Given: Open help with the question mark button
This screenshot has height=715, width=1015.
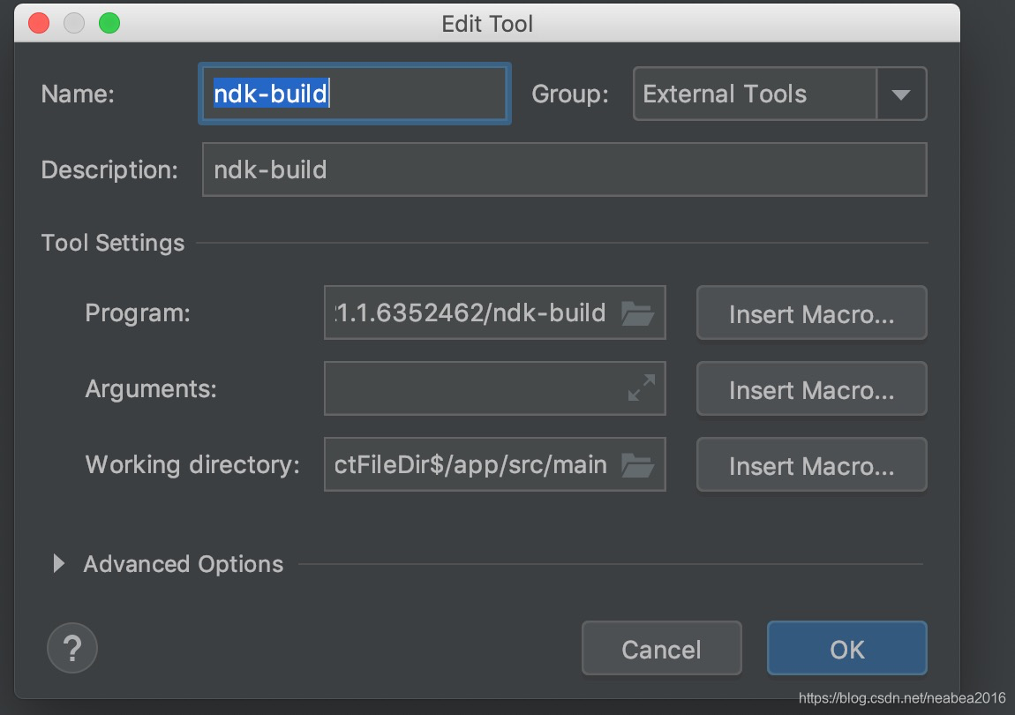Looking at the screenshot, I should coord(71,650).
